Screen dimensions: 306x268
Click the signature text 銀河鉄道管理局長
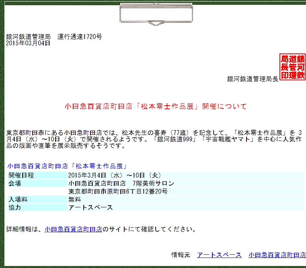253,79
